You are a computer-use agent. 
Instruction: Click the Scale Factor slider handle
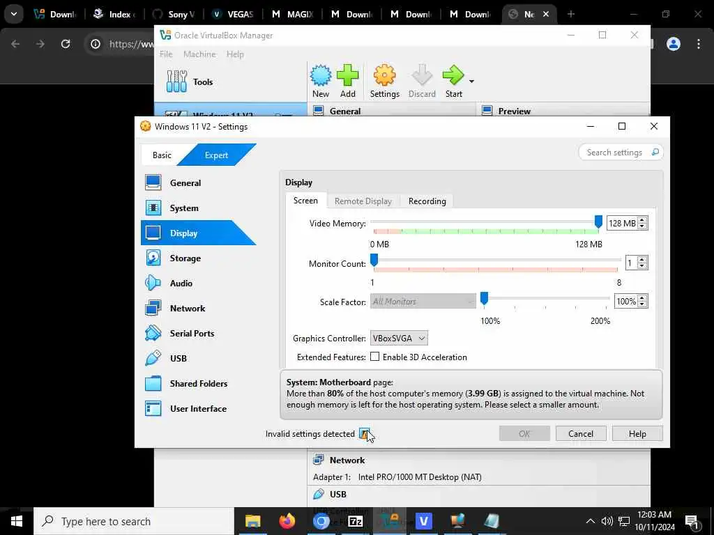click(x=484, y=298)
